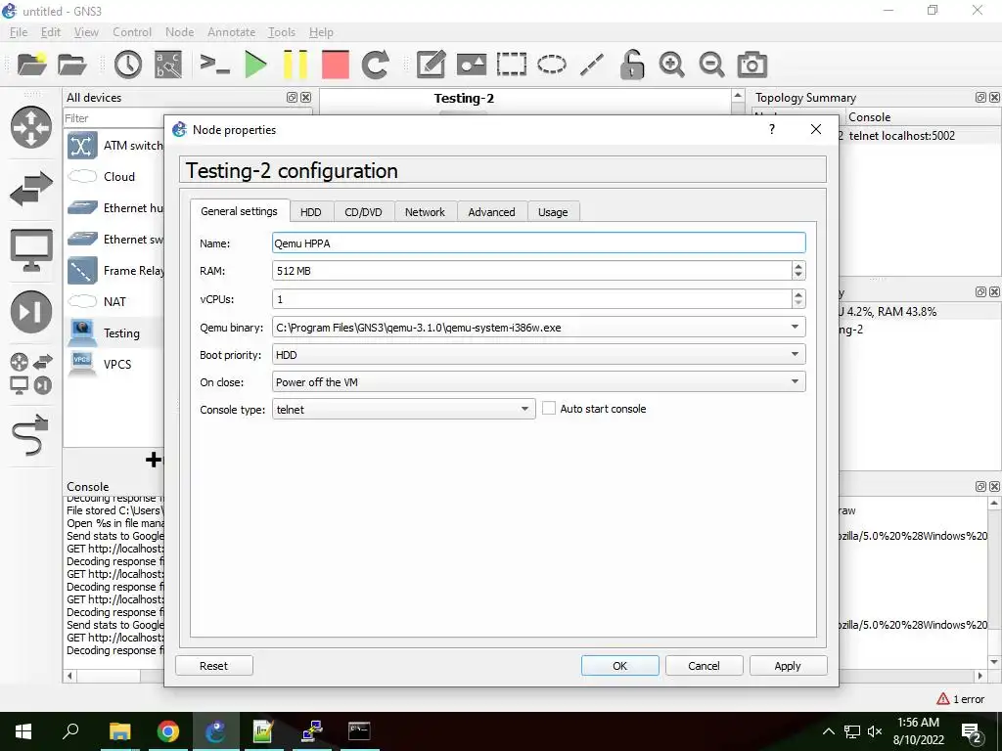Image resolution: width=1002 pixels, height=751 pixels.
Task: Browse switches in the device sidebar
Action: [x=30, y=189]
